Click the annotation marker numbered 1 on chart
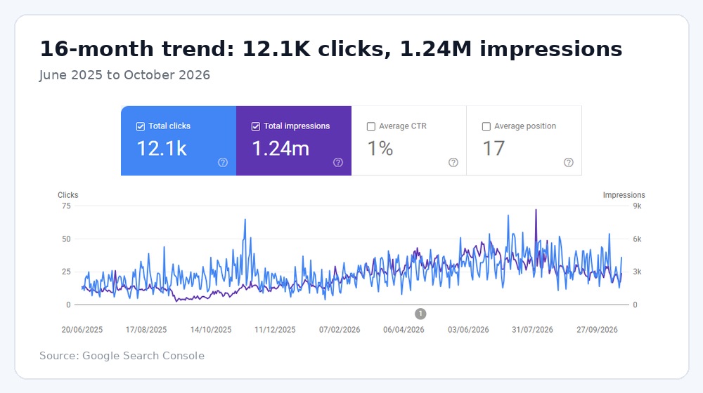Image resolution: width=703 pixels, height=393 pixels. pyautogui.click(x=420, y=314)
